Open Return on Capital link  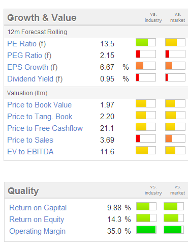(38, 208)
